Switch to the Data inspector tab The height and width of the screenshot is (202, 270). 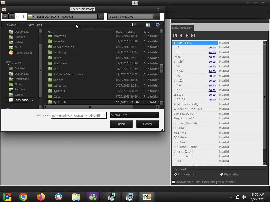click(182, 28)
